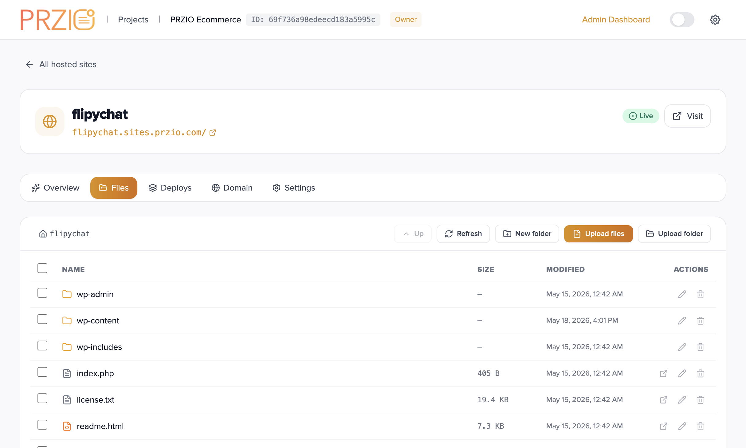Delete wp-admin using trash icon

(701, 294)
